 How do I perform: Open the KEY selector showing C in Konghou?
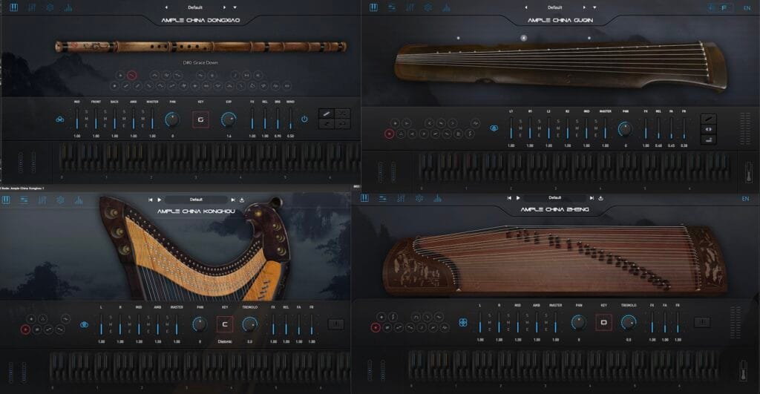[225, 324]
